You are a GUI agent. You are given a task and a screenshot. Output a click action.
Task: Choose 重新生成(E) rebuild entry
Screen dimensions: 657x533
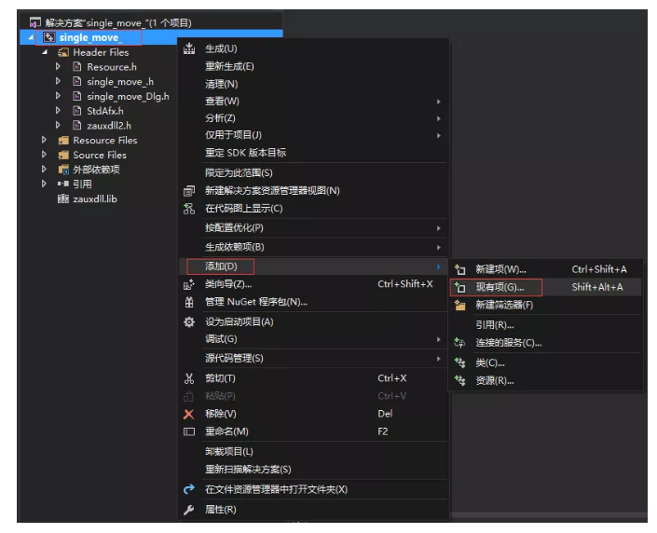[x=313, y=67]
